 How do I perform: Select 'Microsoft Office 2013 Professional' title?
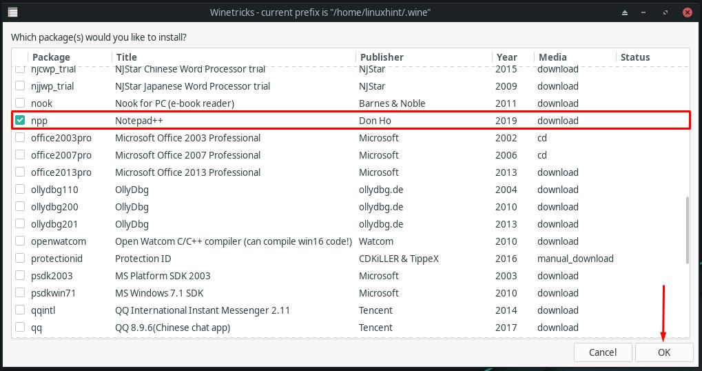(x=187, y=172)
